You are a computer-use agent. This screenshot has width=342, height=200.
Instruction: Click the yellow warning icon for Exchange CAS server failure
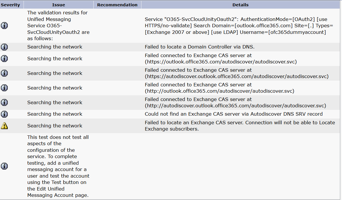4,126
